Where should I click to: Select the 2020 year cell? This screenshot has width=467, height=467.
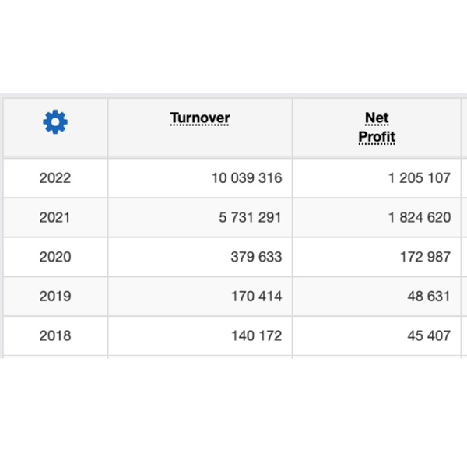click(x=54, y=257)
